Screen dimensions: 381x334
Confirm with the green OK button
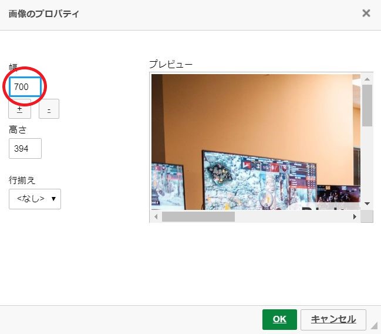pos(279,319)
